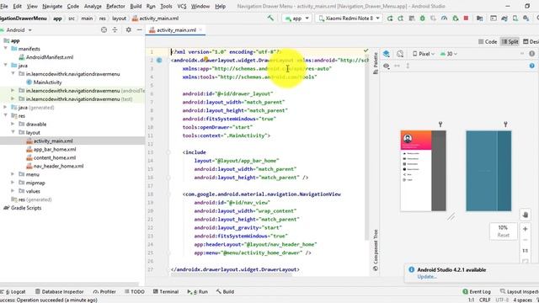Switch to Design view mode
Image resolution: width=539 pixels, height=303 pixels.
point(531,41)
